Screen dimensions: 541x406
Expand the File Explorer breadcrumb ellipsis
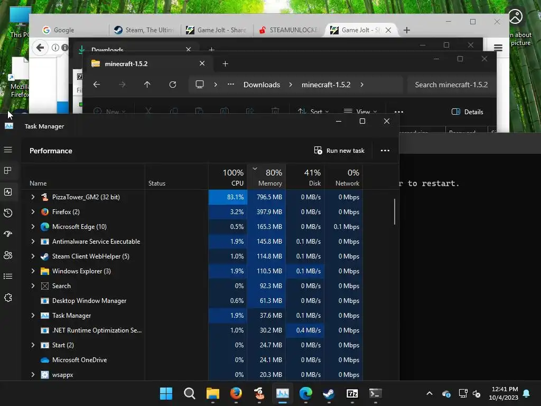point(231,84)
